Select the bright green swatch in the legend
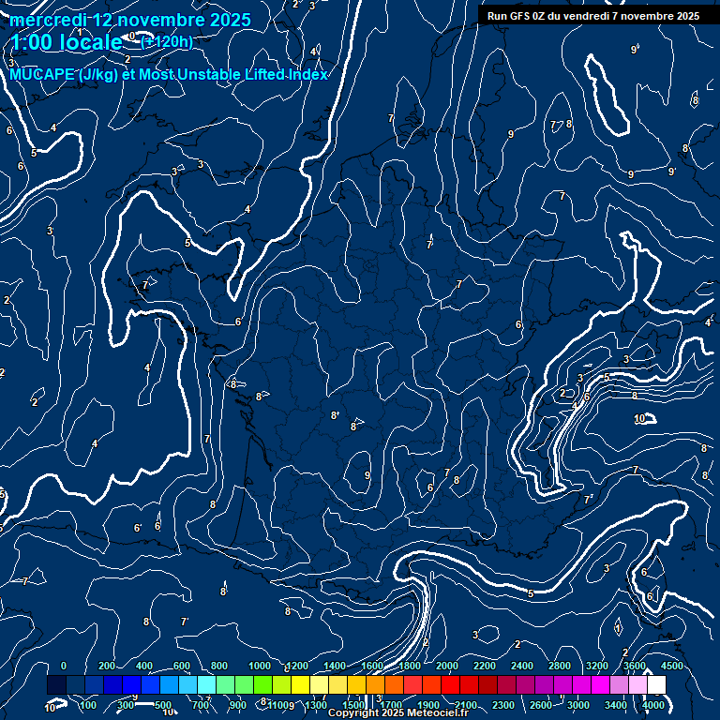 (262, 685)
